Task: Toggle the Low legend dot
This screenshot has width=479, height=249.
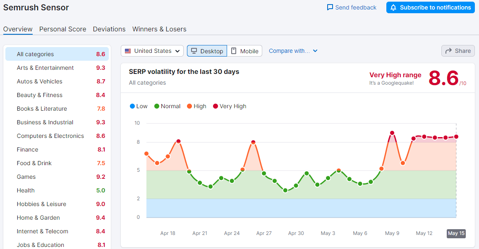Action: pos(132,106)
